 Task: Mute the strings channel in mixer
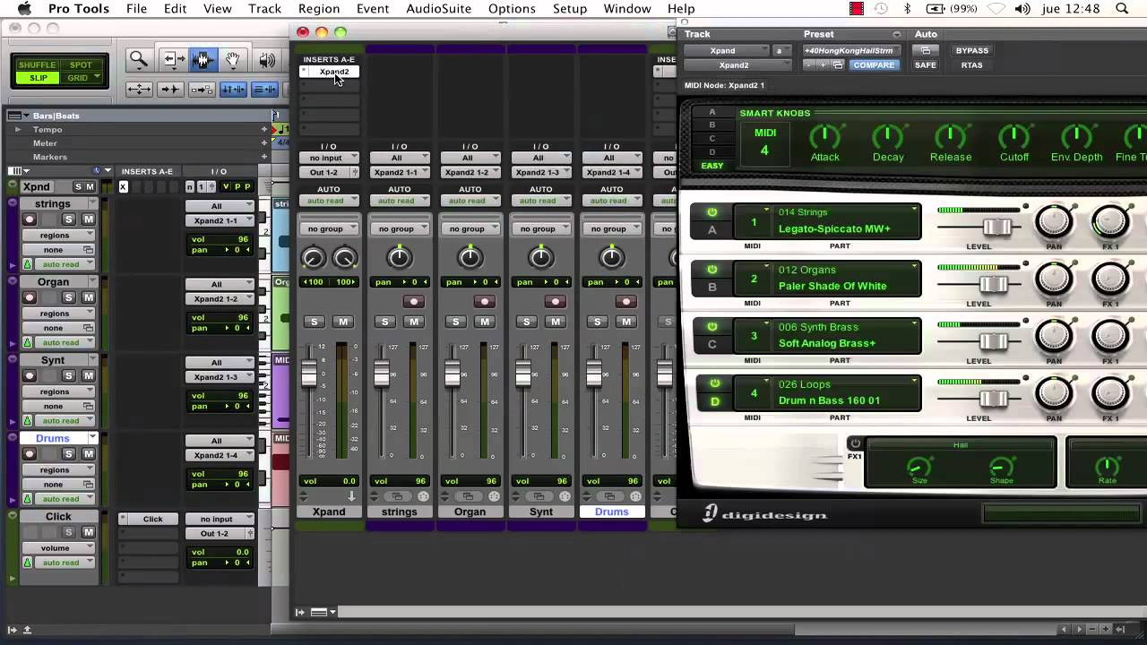pos(413,322)
